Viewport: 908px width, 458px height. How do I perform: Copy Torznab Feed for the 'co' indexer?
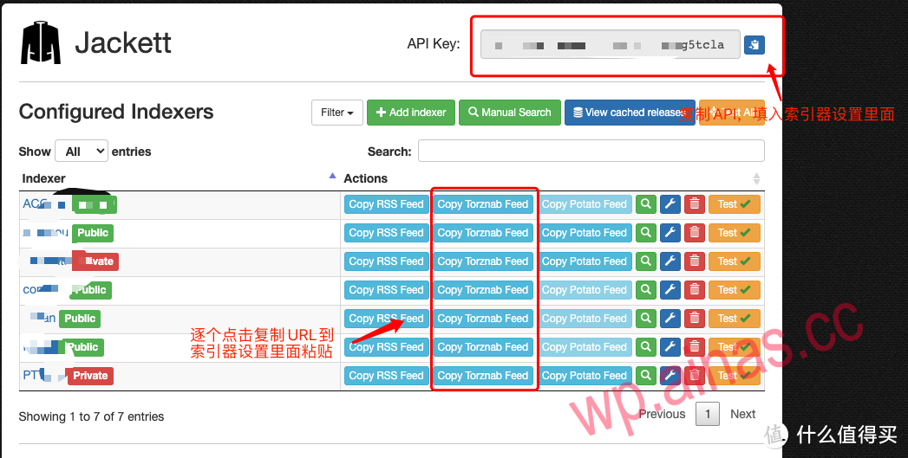(483, 290)
